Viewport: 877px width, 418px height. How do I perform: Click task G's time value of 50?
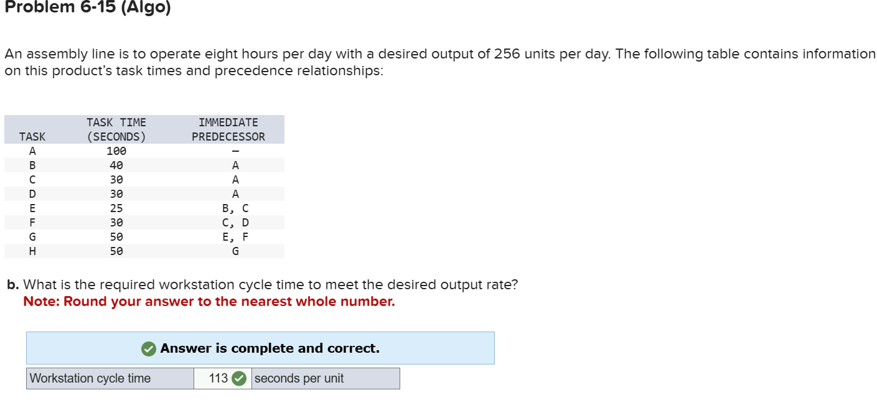[116, 236]
